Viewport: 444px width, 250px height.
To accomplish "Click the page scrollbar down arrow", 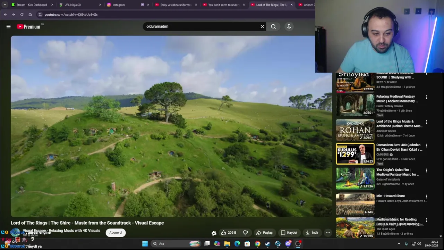I will coord(441,236).
